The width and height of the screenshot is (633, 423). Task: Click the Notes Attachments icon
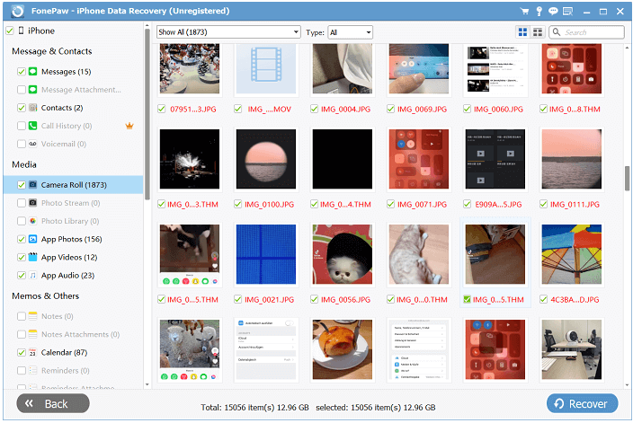coord(33,334)
